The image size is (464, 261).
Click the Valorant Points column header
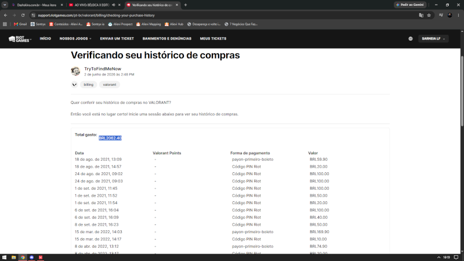coord(167,153)
